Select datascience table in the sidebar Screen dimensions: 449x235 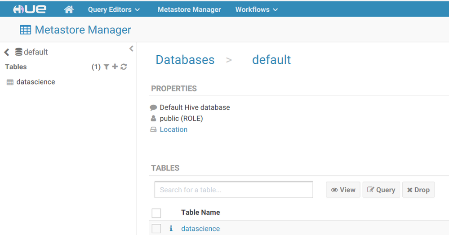[36, 82]
